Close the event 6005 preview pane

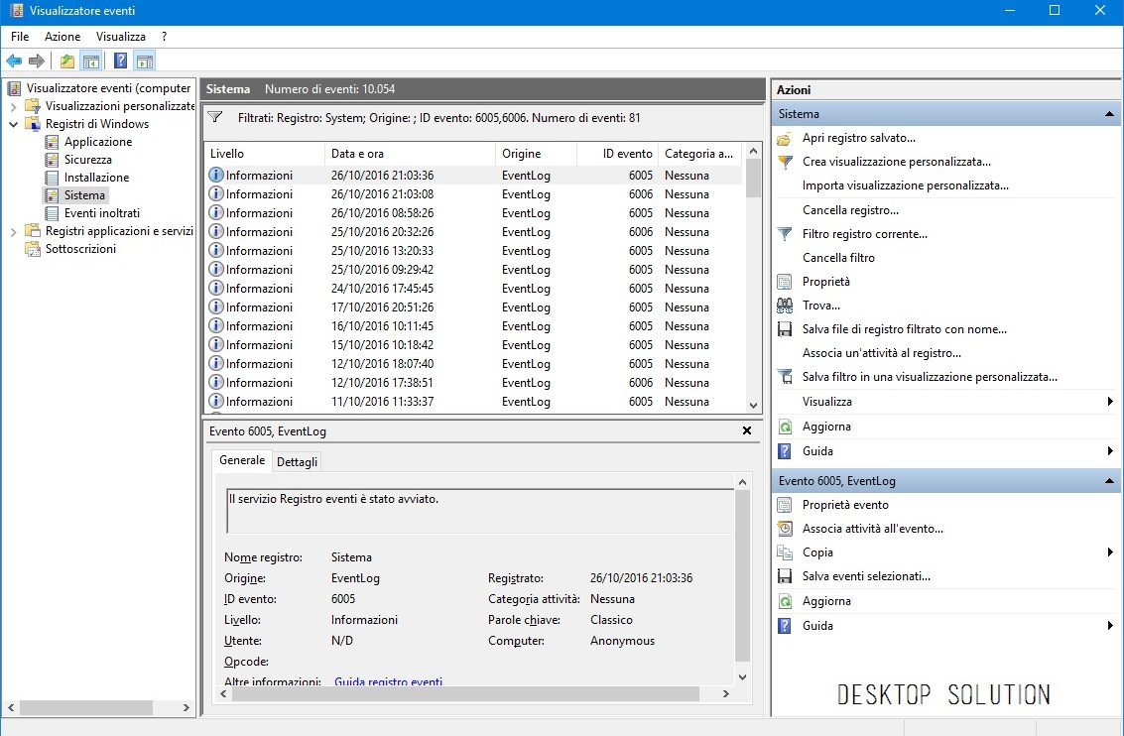tap(747, 430)
